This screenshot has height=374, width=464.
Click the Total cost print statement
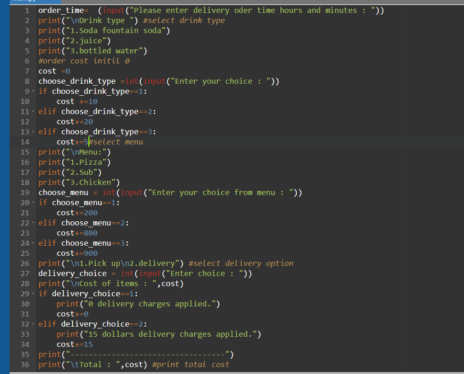click(106, 364)
